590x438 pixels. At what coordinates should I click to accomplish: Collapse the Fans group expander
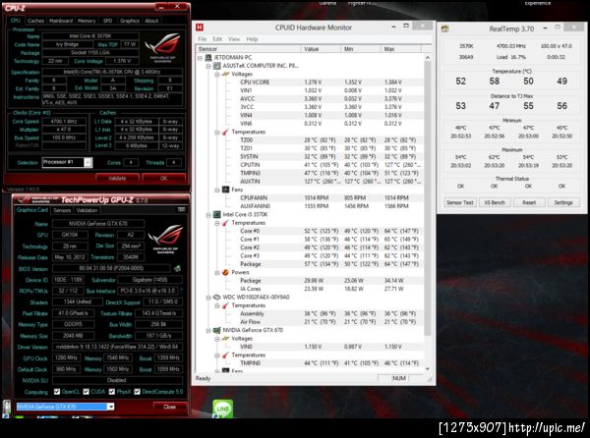(217, 191)
